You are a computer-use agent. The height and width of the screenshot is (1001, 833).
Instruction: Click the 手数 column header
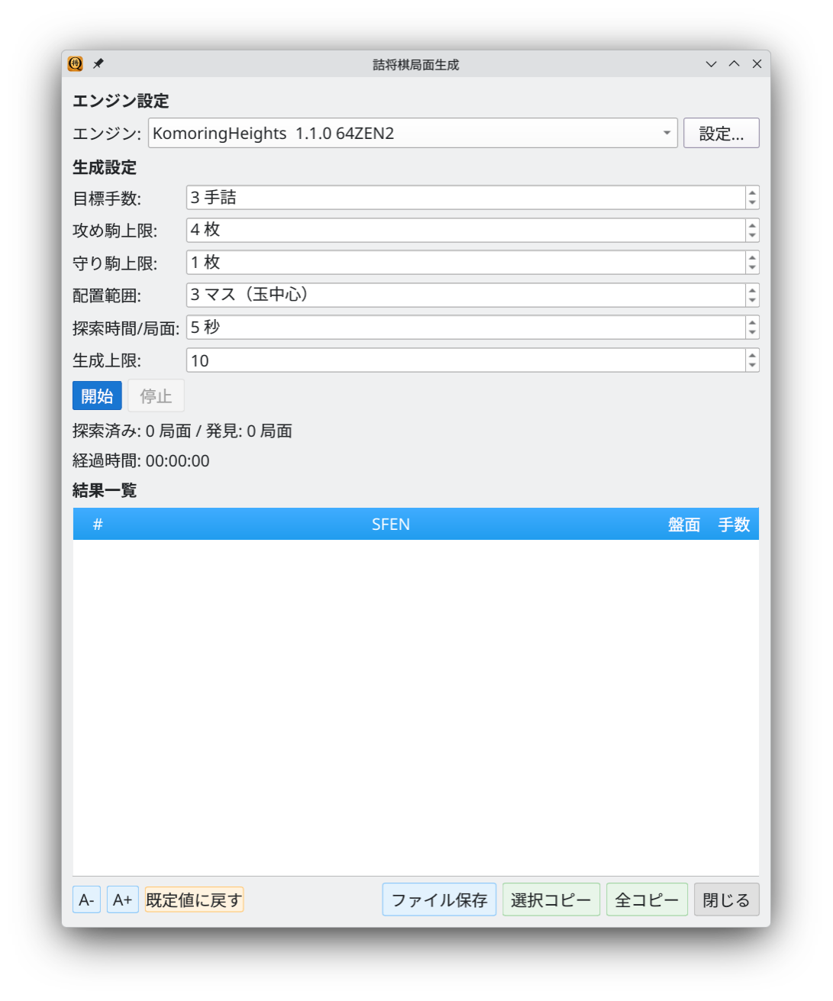click(733, 525)
